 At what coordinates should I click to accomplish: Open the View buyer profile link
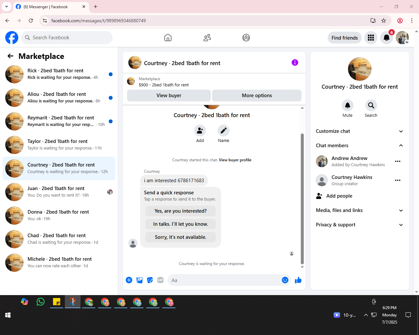[235, 160]
